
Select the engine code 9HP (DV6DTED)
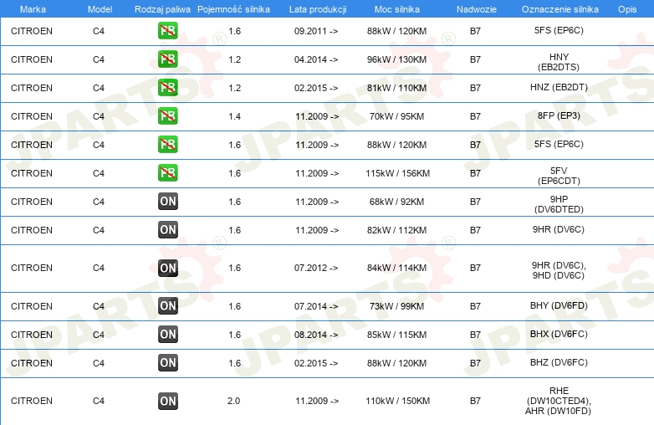click(x=559, y=204)
